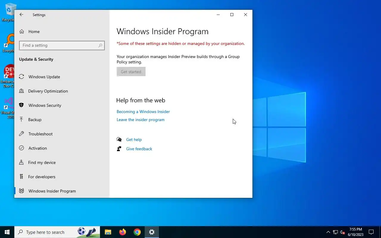Click the Troubleshoot wrench icon

[21, 134]
